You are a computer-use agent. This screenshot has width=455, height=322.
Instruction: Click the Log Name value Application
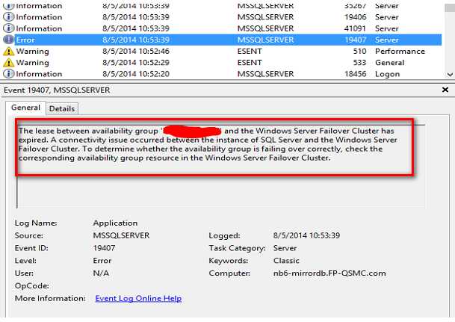115,223
